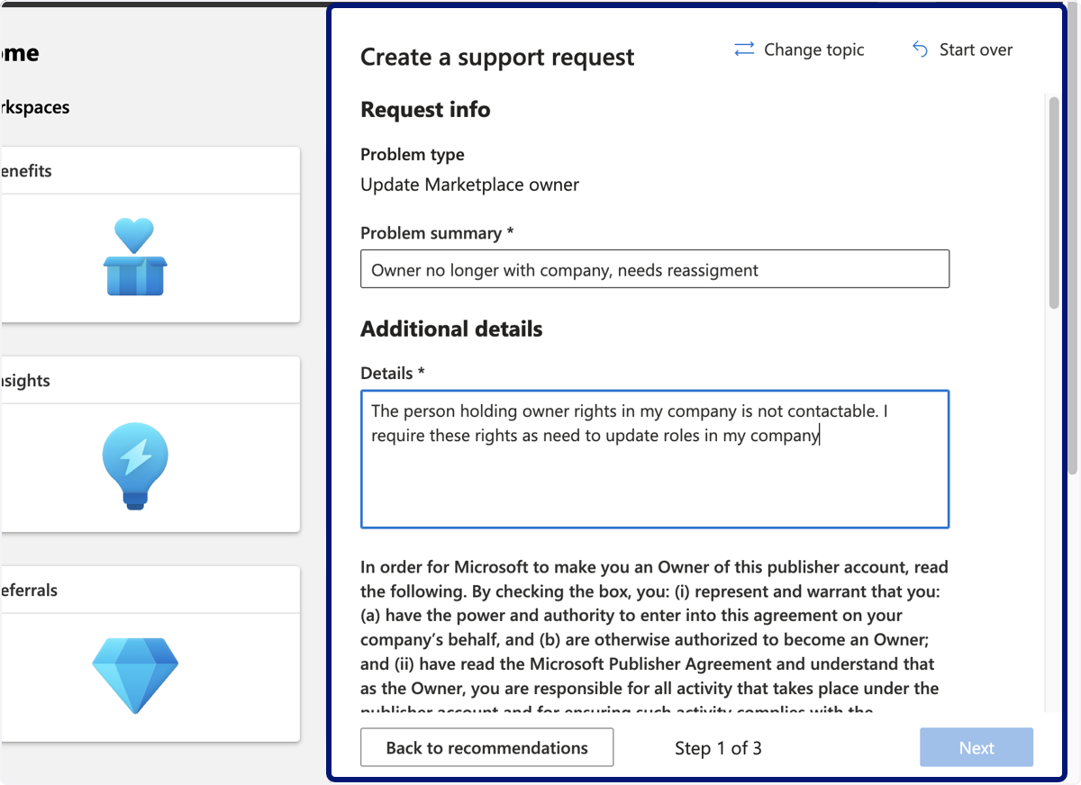This screenshot has width=1081, height=785.
Task: Click the 'Details *' label
Action: click(x=393, y=374)
